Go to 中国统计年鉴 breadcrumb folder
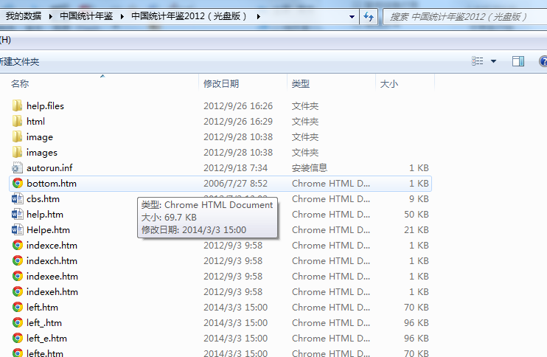Viewport: 547px width, 357px height. click(86, 16)
